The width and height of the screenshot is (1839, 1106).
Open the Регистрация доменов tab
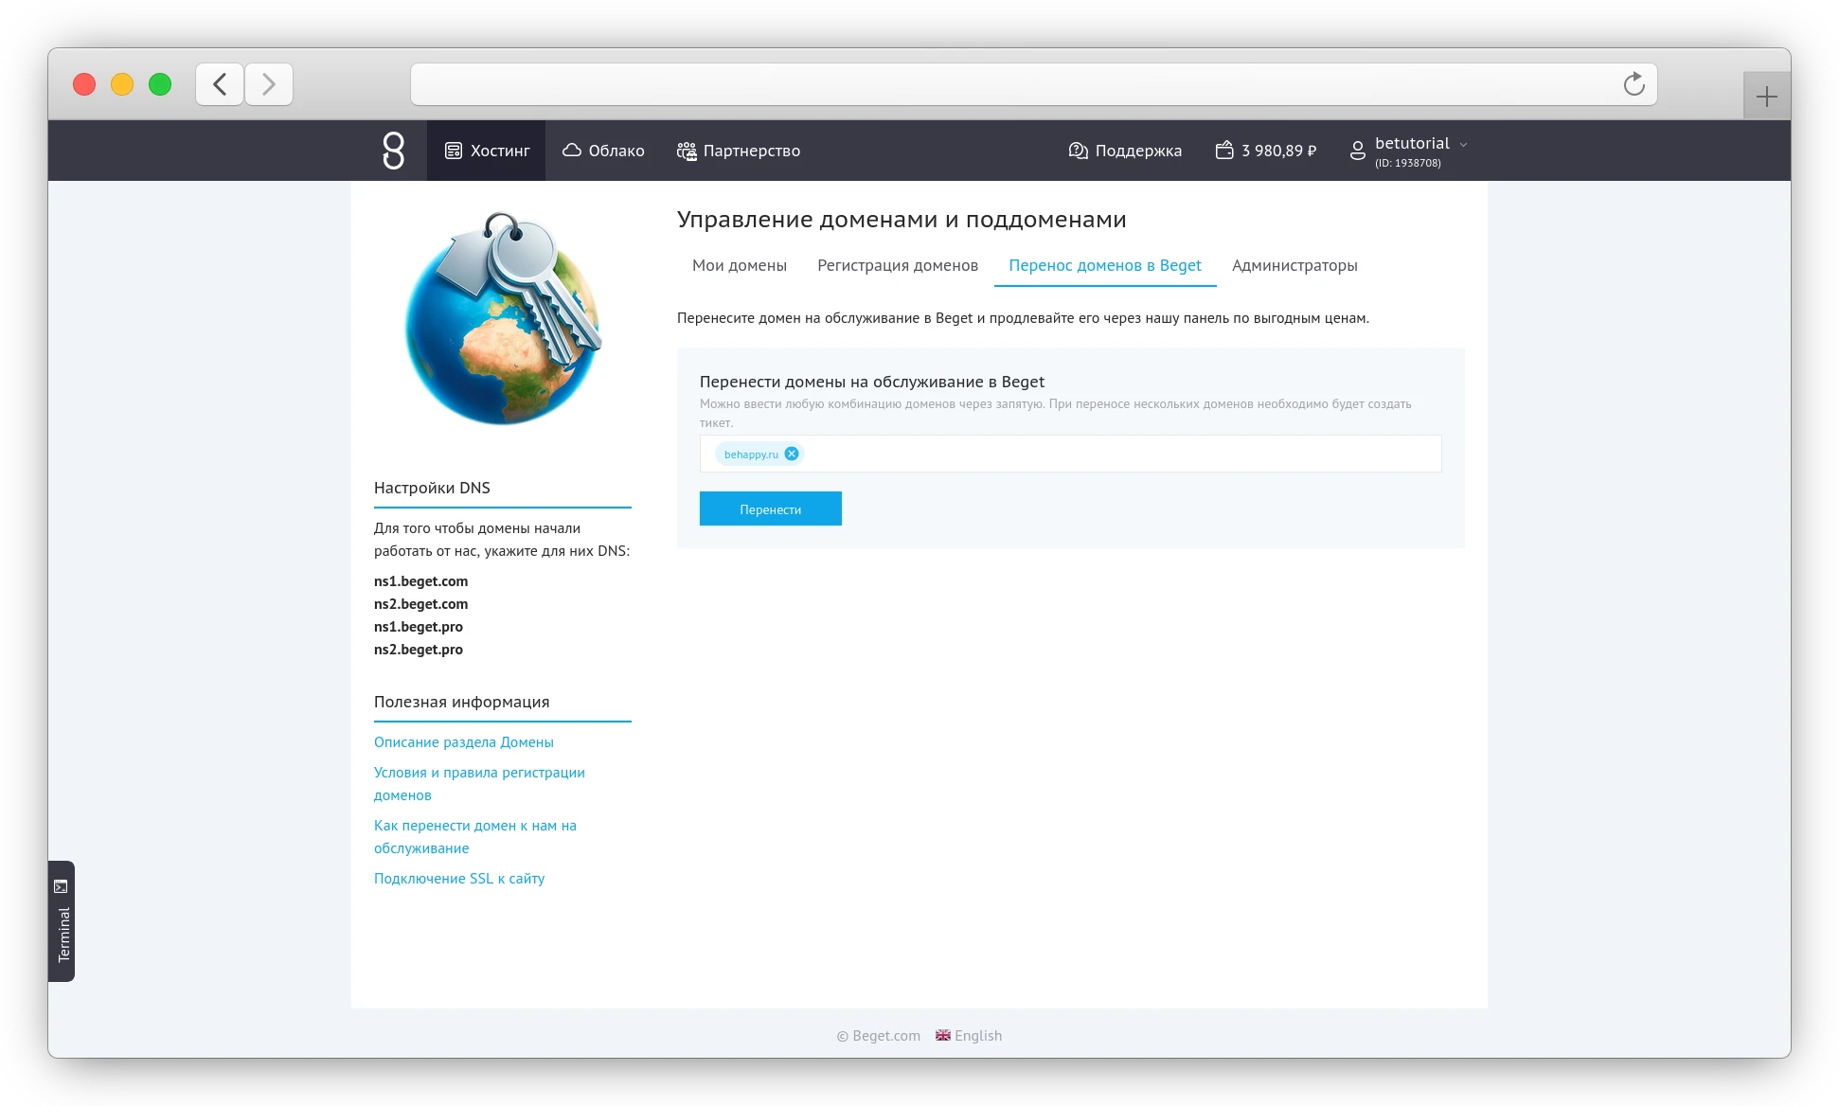click(897, 266)
